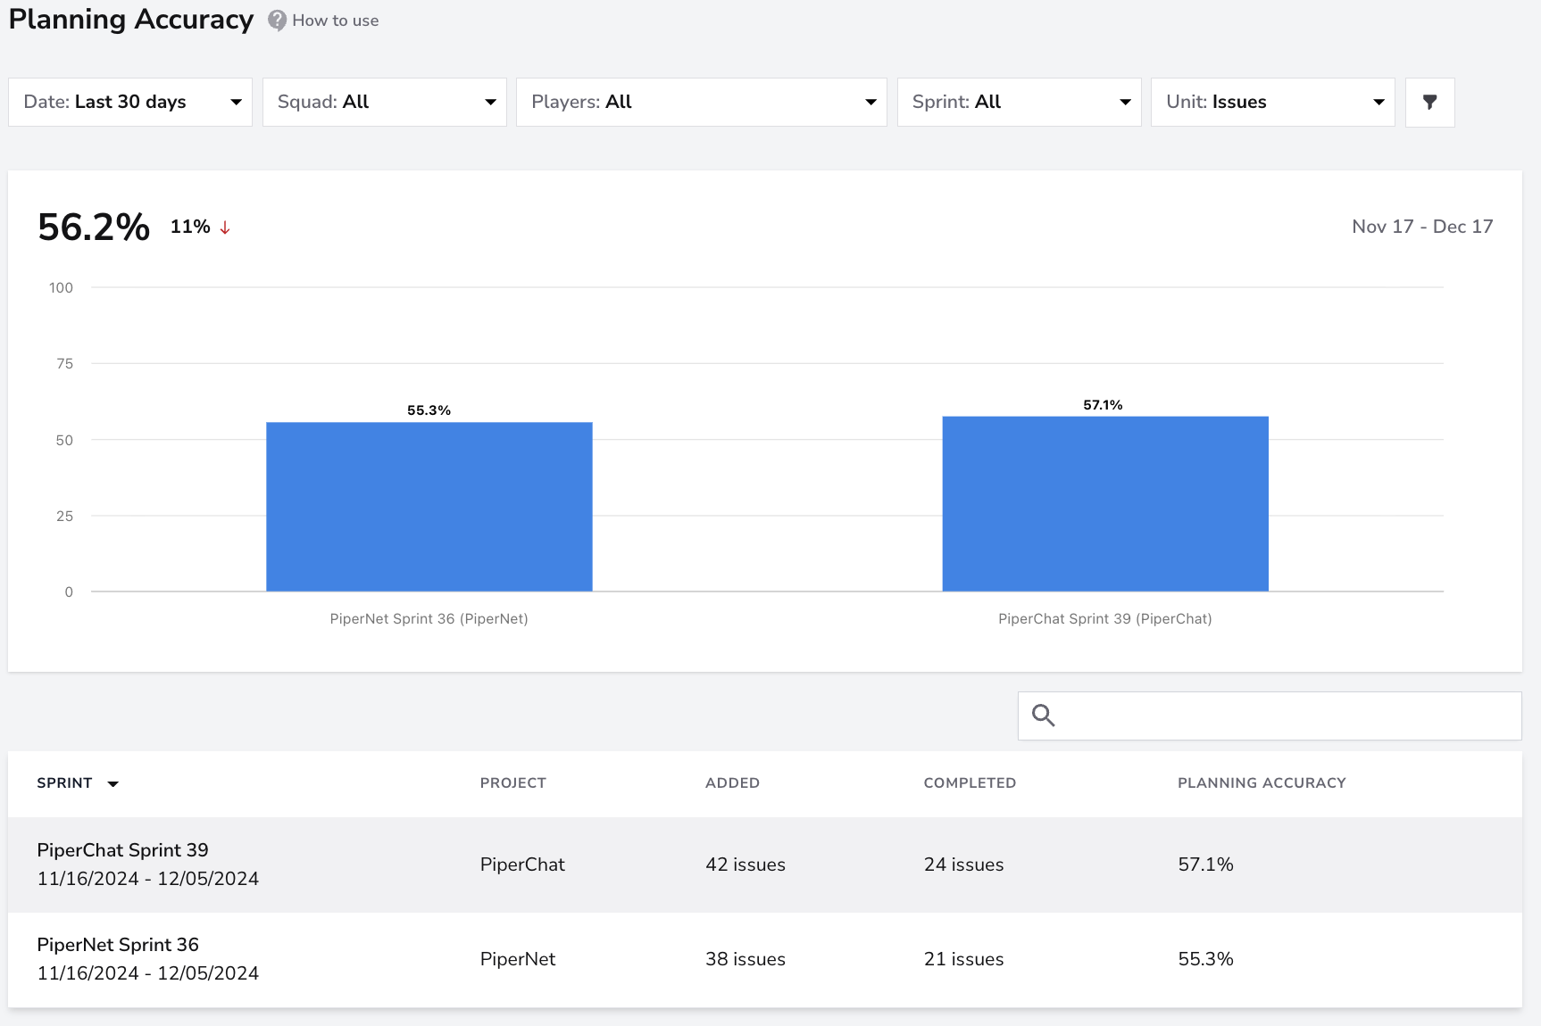Open the Players: All dropdown

tap(702, 102)
